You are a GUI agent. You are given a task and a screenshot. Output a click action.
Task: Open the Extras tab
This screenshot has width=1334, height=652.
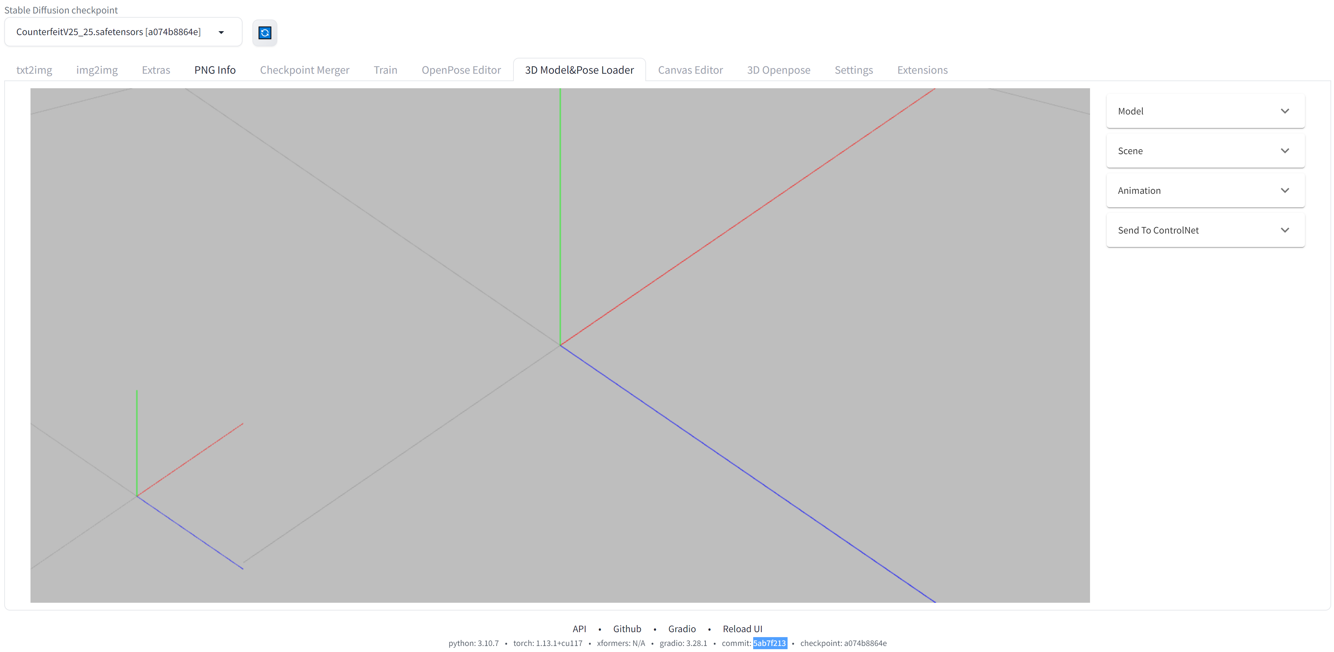[x=156, y=70]
